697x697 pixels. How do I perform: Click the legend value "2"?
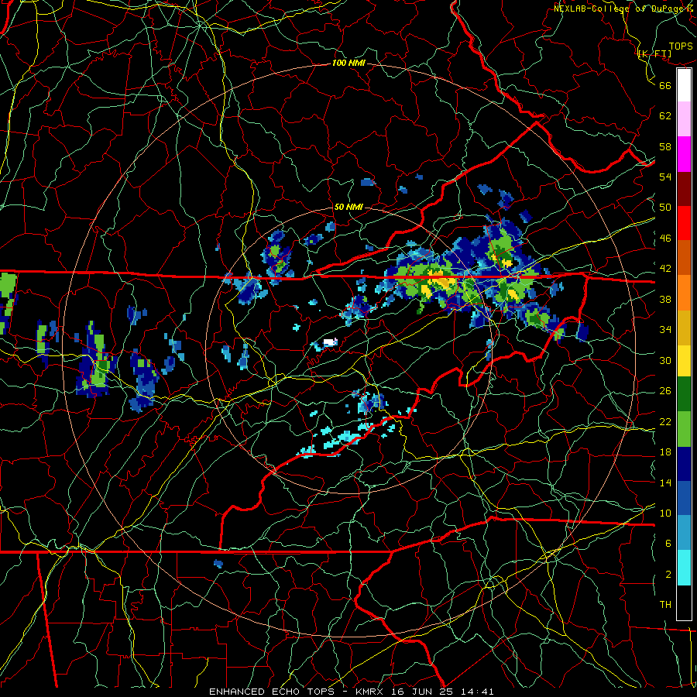(668, 575)
